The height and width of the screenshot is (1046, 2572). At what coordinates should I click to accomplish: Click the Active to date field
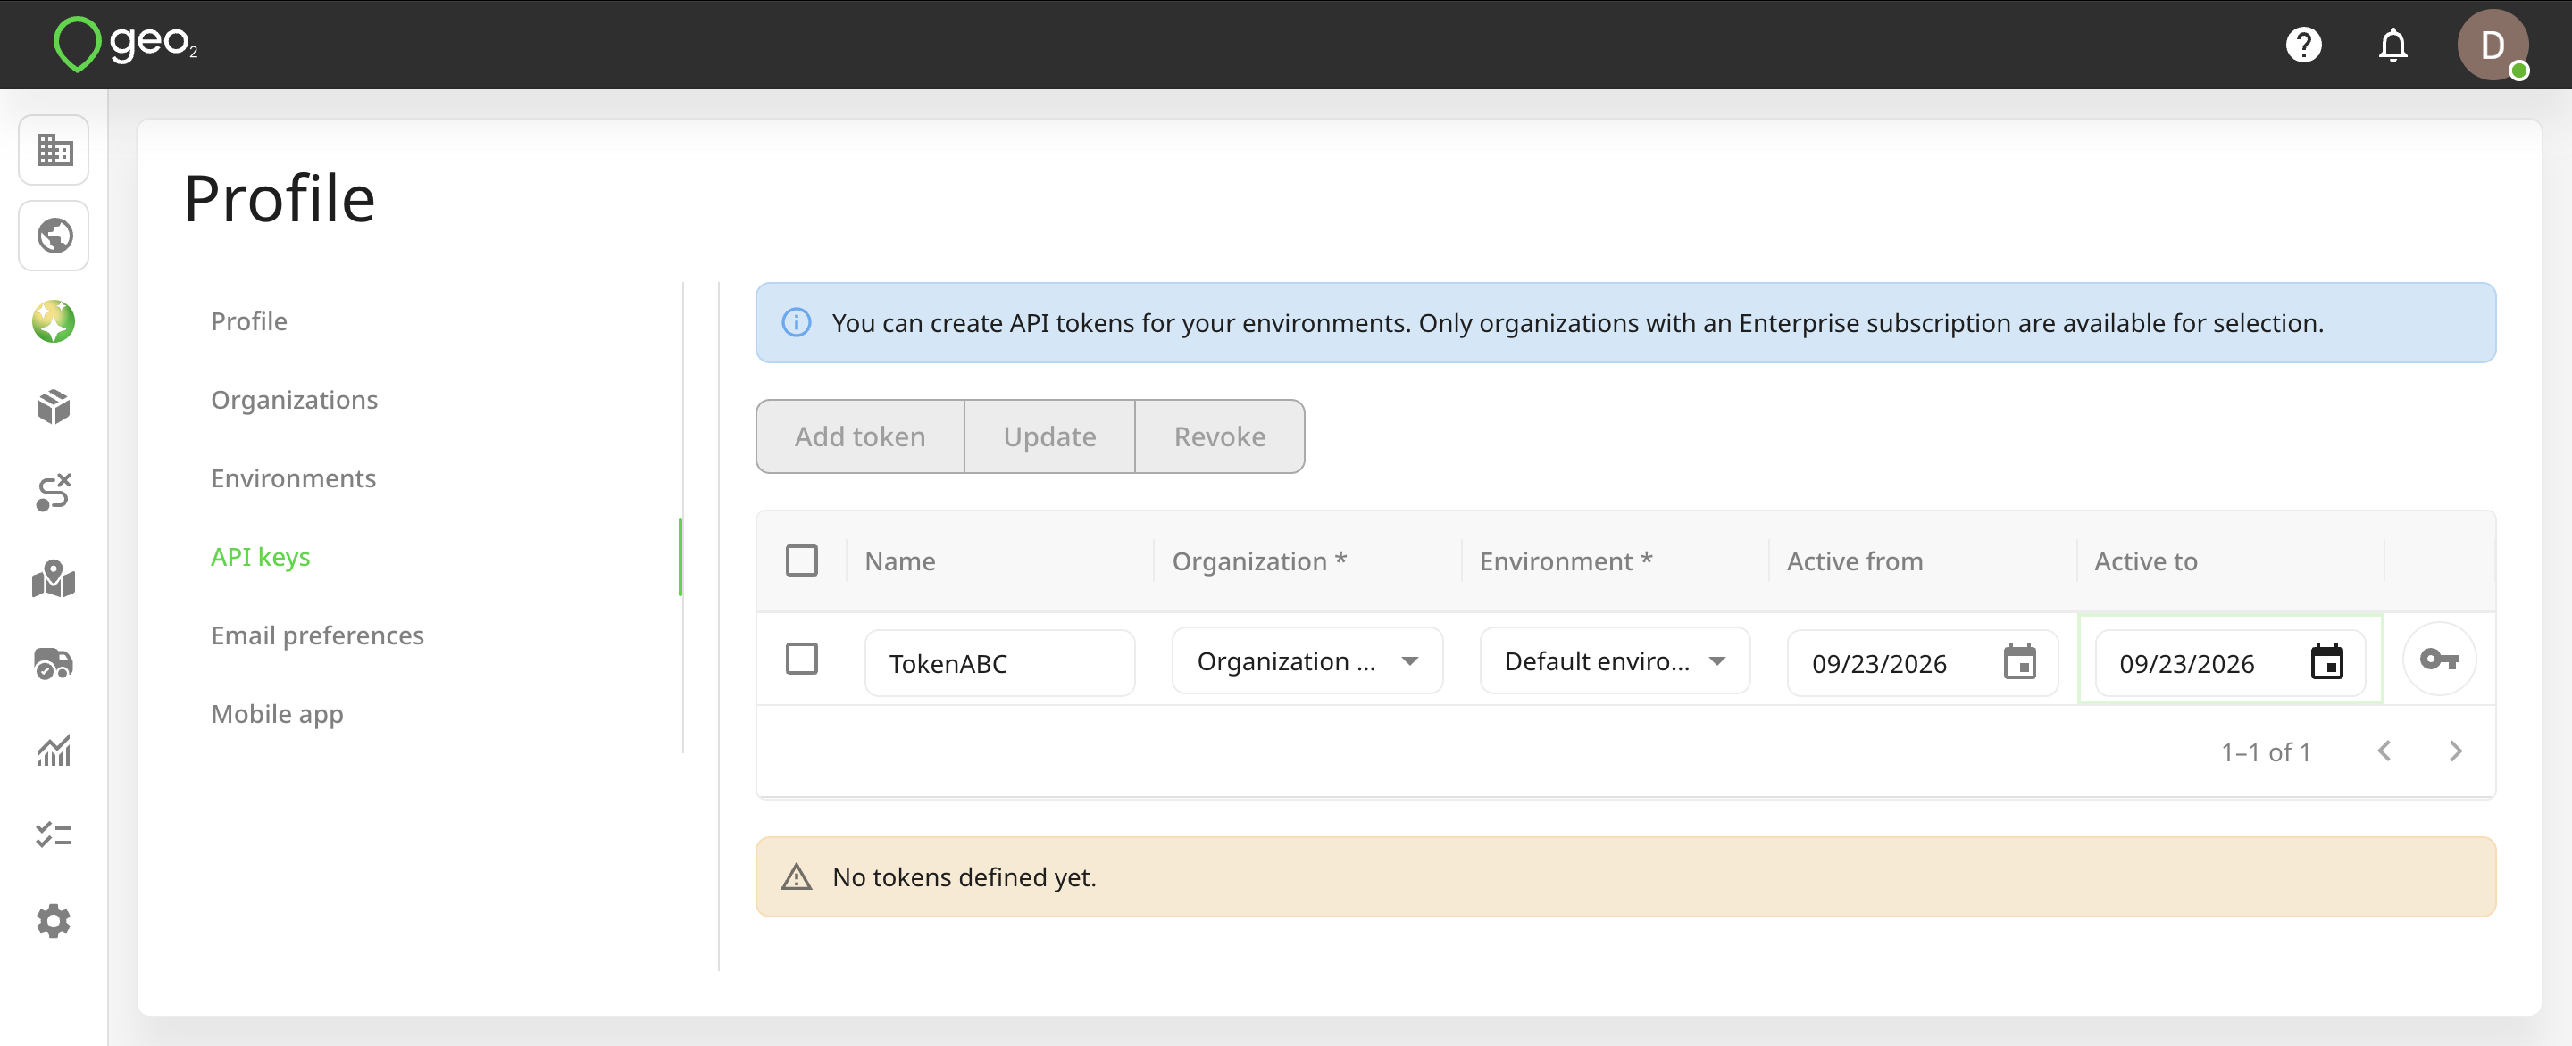(x=2230, y=663)
